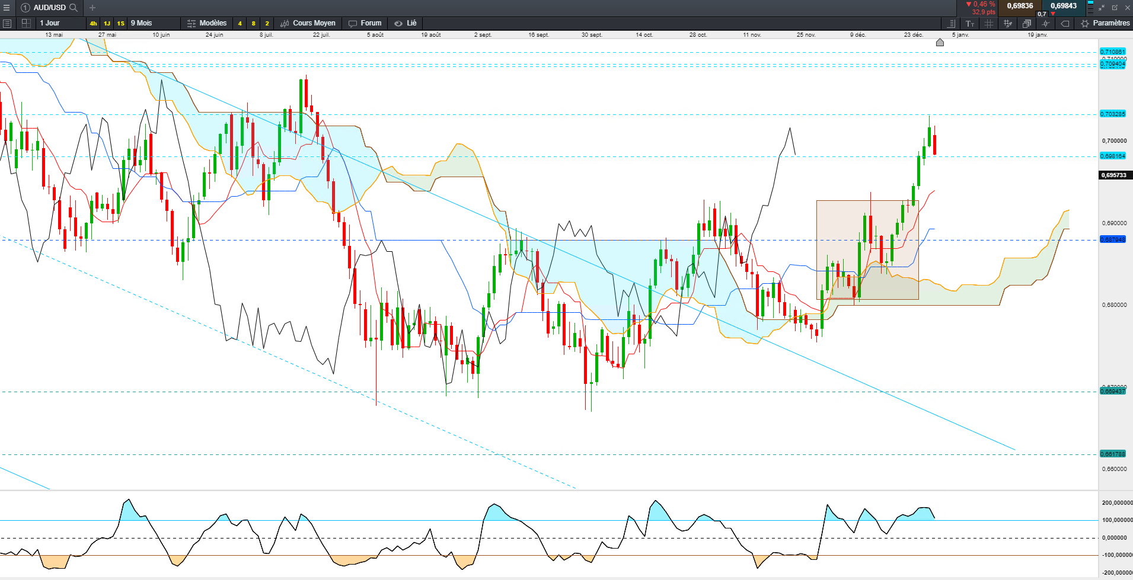This screenshot has height=580, width=1133.
Task: Switch to the 4h timeframe shortcut
Action: coord(93,24)
